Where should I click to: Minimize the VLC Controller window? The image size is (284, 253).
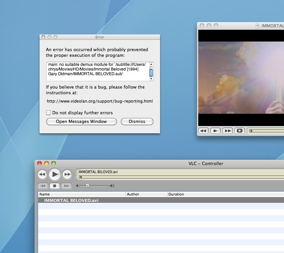pyautogui.click(x=47, y=163)
